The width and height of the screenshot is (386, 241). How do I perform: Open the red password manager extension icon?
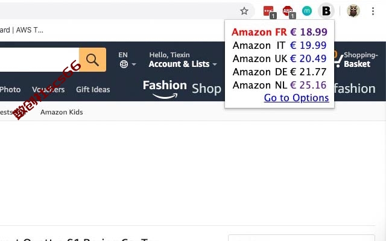pos(270,11)
